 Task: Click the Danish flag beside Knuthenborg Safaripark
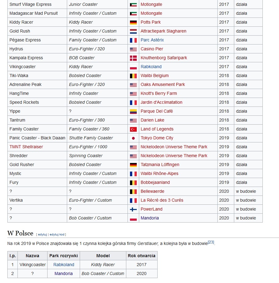133,58
